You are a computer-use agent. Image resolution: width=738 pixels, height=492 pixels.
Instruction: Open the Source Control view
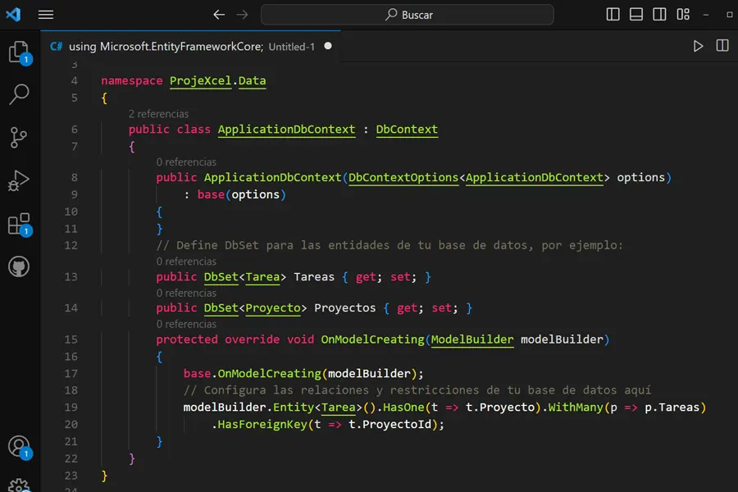pos(19,138)
